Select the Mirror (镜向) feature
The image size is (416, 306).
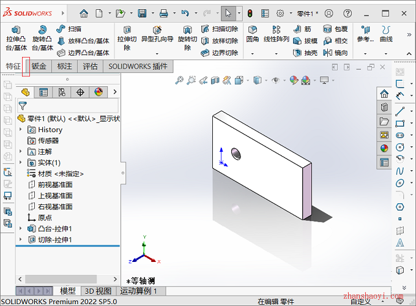335,53
